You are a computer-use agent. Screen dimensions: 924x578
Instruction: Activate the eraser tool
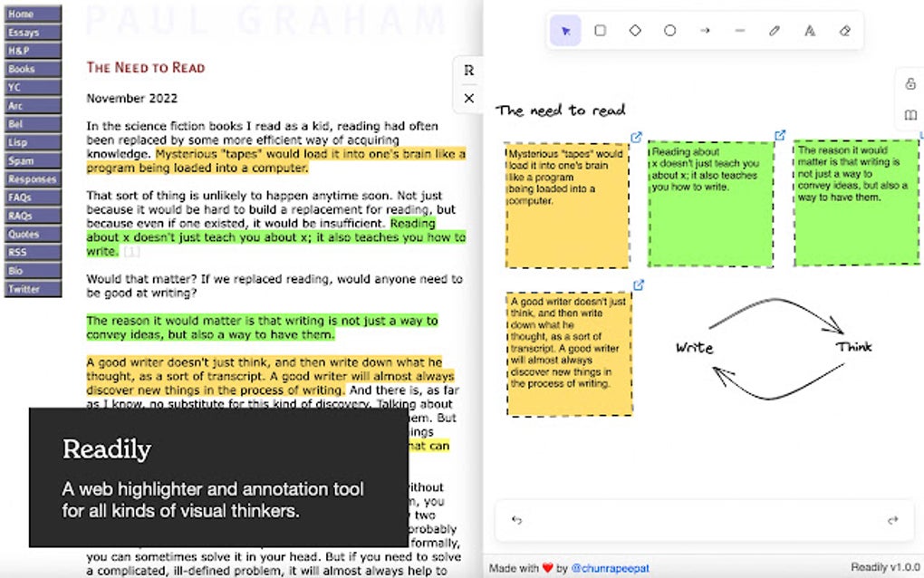pyautogui.click(x=845, y=31)
